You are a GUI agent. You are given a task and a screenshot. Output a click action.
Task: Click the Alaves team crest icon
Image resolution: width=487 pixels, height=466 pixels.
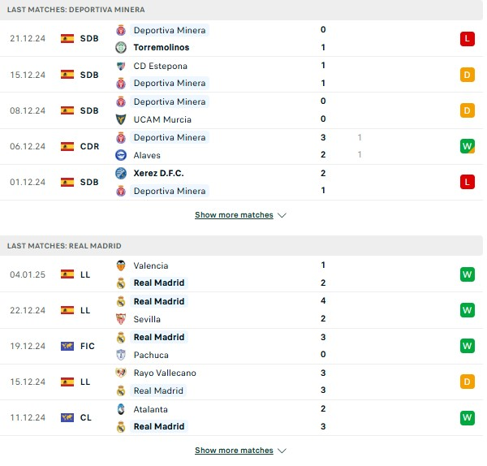coord(121,155)
